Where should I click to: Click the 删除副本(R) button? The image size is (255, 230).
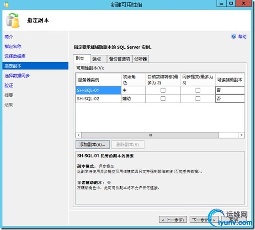point(128,145)
